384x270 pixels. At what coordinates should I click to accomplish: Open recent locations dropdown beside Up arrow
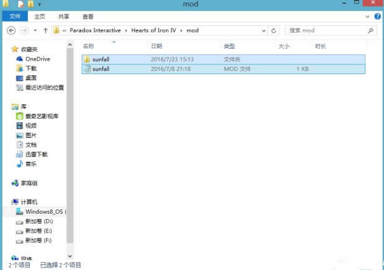click(x=35, y=30)
